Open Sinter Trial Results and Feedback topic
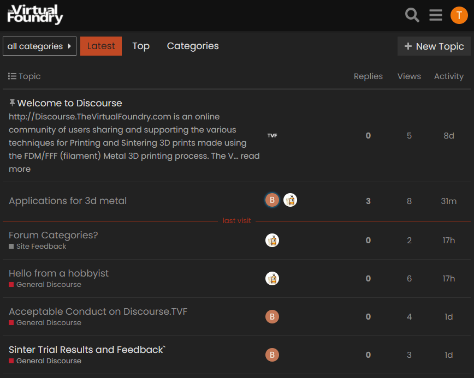The height and width of the screenshot is (378, 474). coord(87,350)
